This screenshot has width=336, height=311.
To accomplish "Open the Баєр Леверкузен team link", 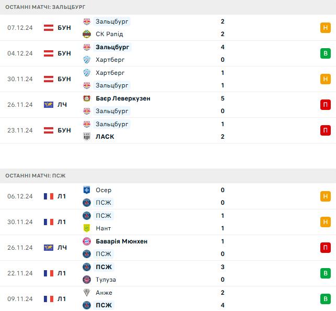I will [x=123, y=98].
